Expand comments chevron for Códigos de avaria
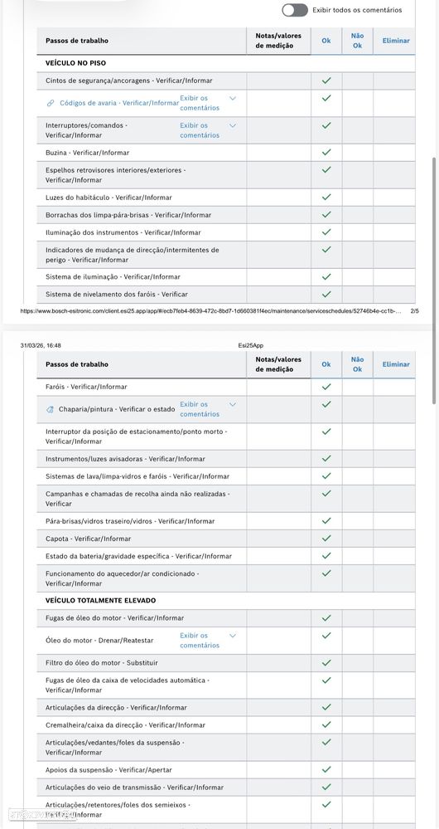This screenshot has height=829, width=439. [x=232, y=99]
